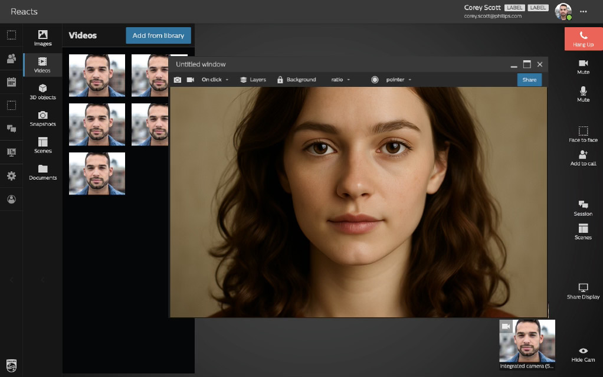Viewport: 603px width, 377px height.
Task: Take a snapshot with the camera icon in window toolbar
Action: pyautogui.click(x=177, y=80)
